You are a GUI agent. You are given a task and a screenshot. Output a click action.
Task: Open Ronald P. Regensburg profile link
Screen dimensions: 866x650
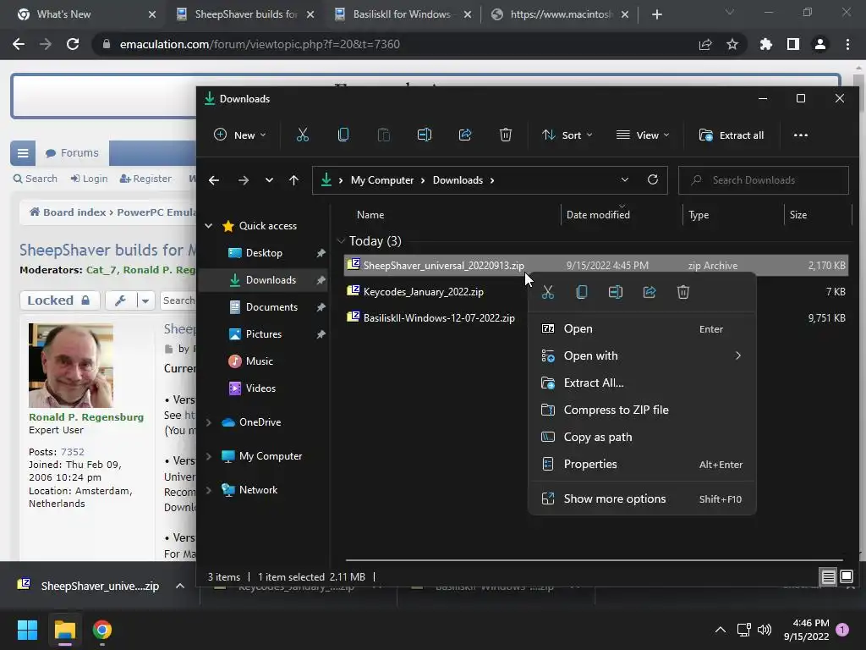pyautogui.click(x=86, y=417)
